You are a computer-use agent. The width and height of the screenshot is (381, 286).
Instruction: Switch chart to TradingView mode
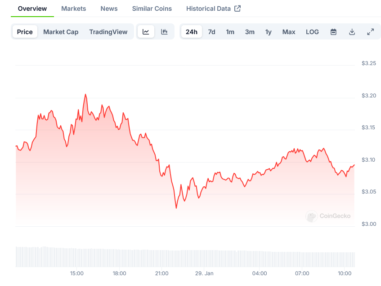[108, 32]
